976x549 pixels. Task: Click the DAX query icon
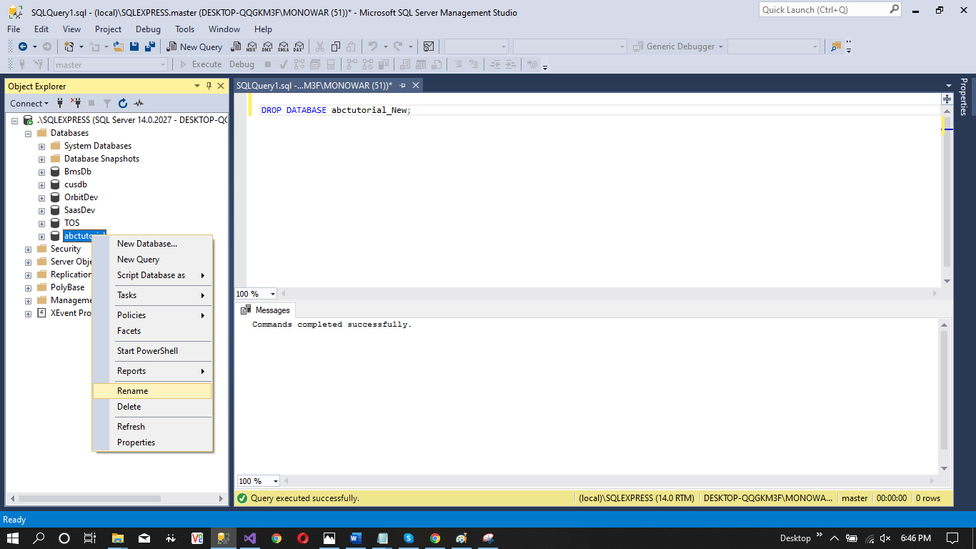[x=298, y=46]
